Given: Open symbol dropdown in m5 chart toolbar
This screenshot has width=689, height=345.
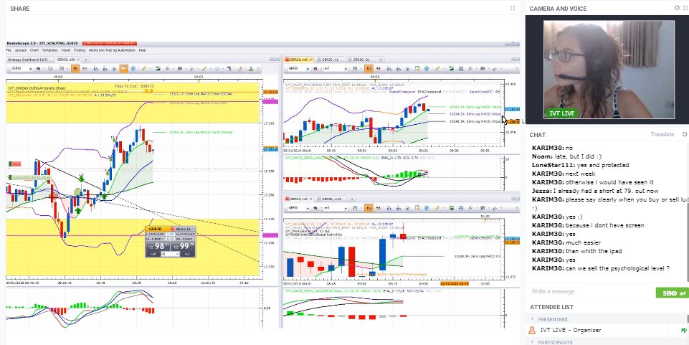Looking at the screenshot, I should [308, 208].
